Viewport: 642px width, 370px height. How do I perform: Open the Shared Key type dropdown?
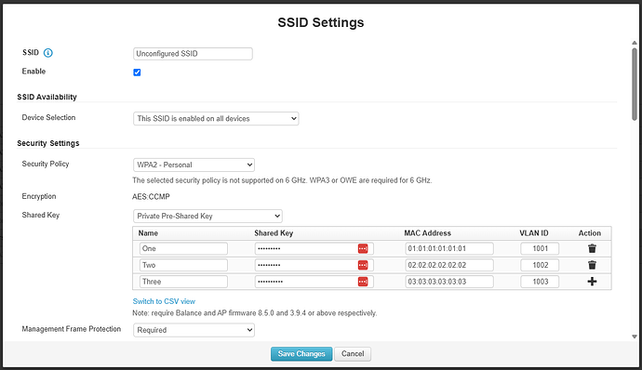click(x=207, y=216)
